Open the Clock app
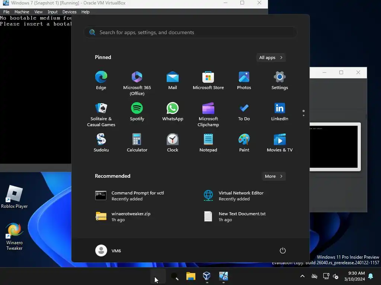 (x=173, y=143)
